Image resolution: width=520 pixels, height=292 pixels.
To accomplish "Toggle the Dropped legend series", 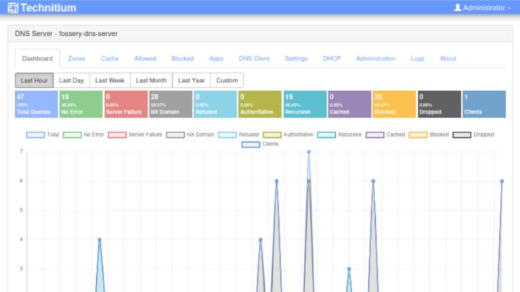I will pyautogui.click(x=473, y=135).
